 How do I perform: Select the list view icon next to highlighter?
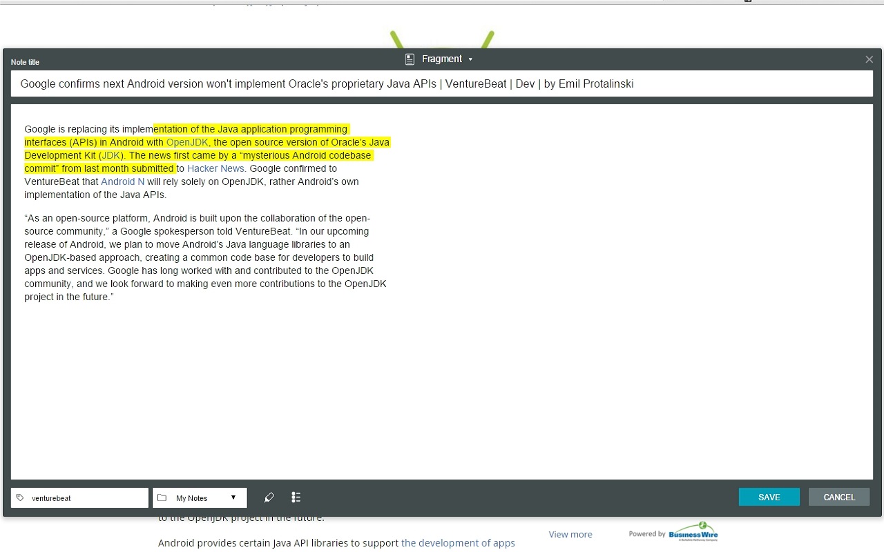296,497
